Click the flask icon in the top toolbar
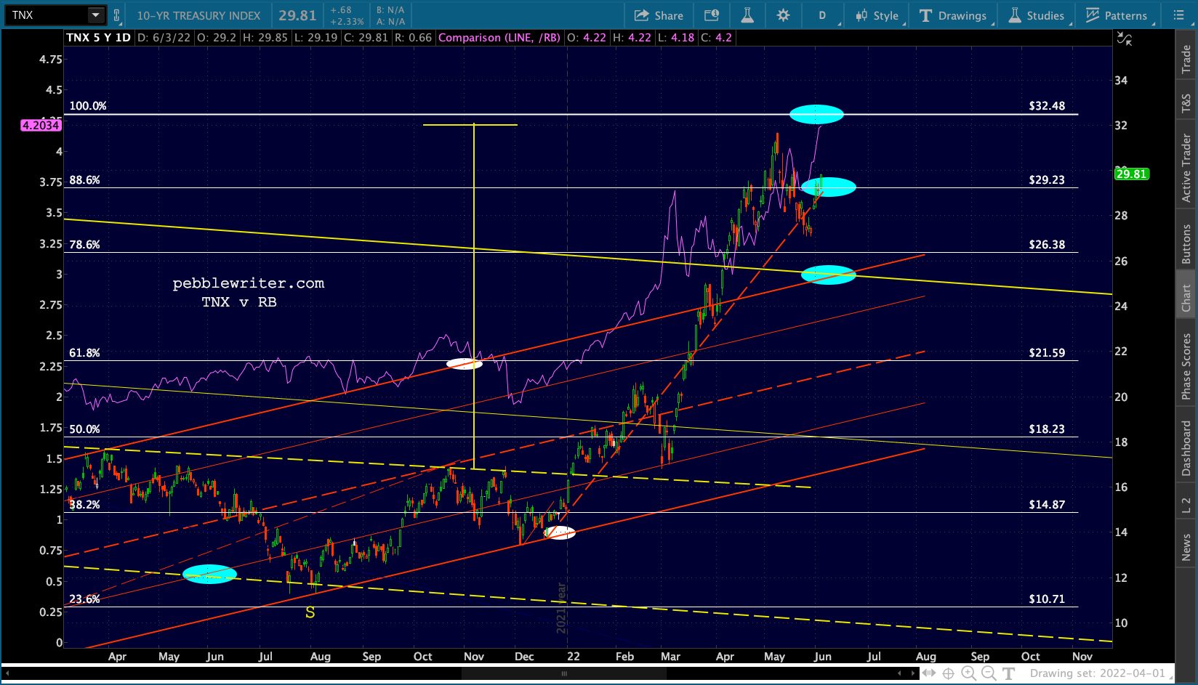1198x685 pixels. tap(747, 15)
